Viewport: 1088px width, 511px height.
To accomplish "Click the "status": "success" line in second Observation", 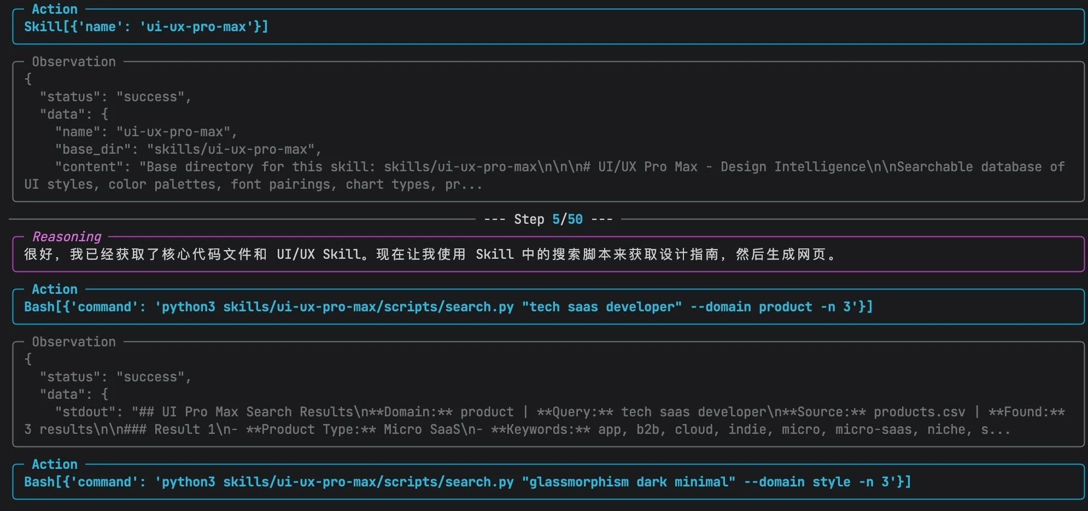I will click(x=115, y=377).
